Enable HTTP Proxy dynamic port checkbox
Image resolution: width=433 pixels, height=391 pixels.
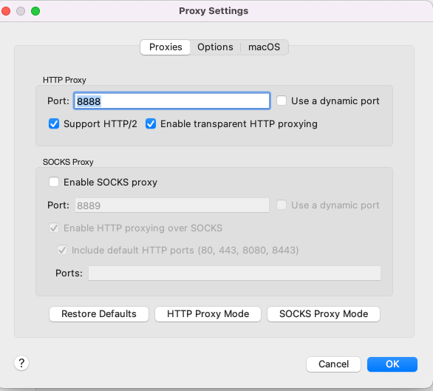point(282,101)
